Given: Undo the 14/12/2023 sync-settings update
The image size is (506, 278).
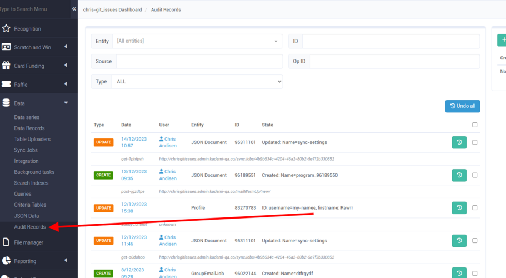Looking at the screenshot, I should coord(459,142).
